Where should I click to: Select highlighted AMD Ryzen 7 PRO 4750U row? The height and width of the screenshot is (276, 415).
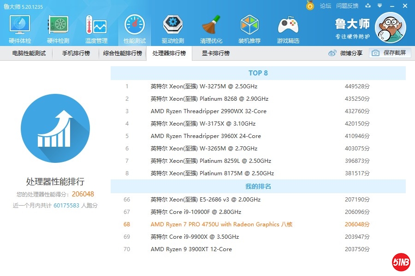[221, 224]
